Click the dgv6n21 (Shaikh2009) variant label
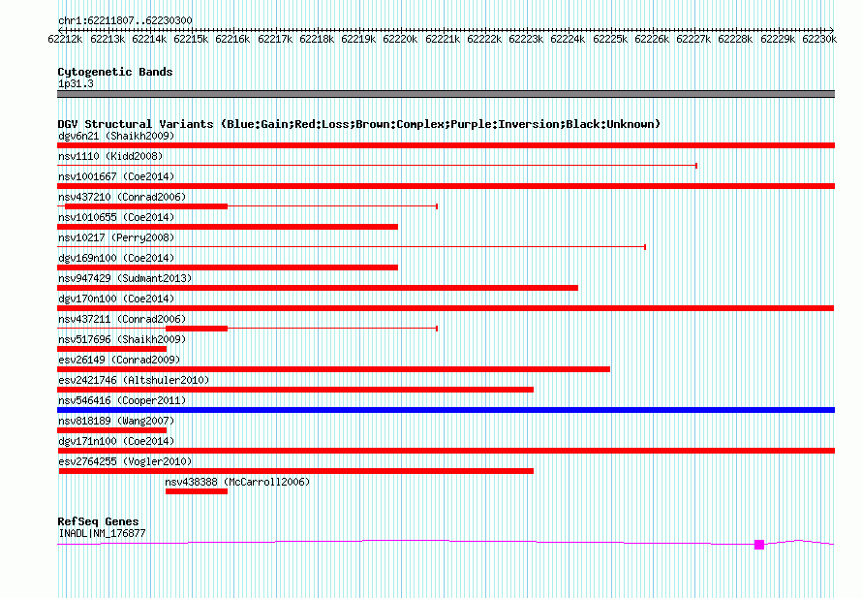This screenshot has height=598, width=862. pyautogui.click(x=116, y=136)
